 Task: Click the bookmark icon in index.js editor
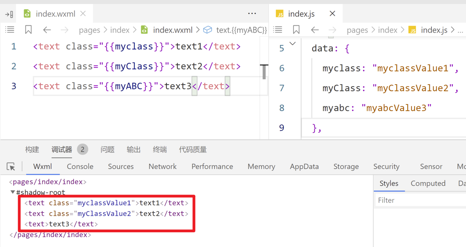coord(296,30)
